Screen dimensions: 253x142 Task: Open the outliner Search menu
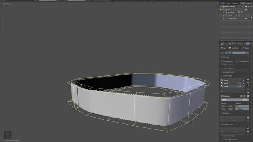(235, 3)
